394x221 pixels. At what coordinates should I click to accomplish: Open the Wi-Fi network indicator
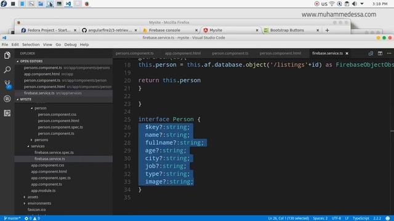tap(332, 4)
